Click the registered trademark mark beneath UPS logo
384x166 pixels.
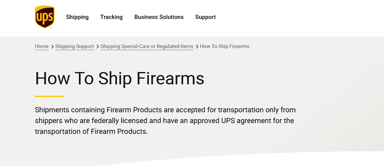51,28
